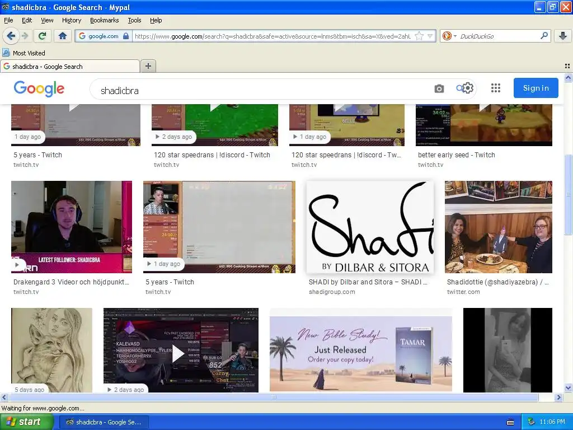573x430 pixels.
Task: Select the shadicbra - Google Search tab
Action: click(70, 66)
